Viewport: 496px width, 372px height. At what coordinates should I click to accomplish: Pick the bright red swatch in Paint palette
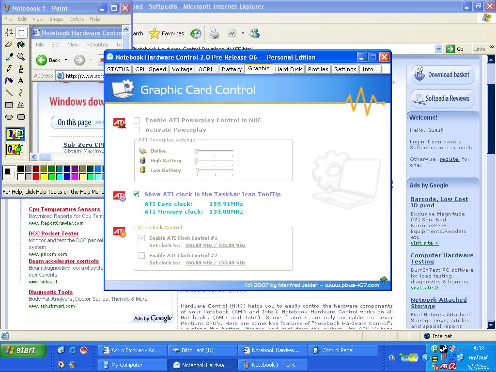point(36,176)
